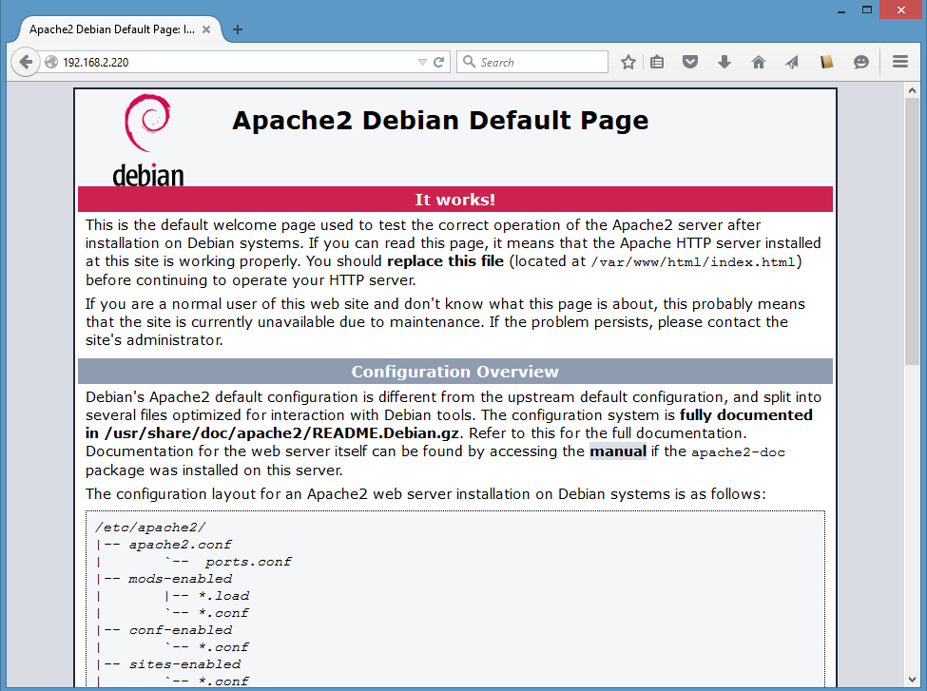Open the Downloads arrow icon
The image size is (927, 691).
(724, 62)
